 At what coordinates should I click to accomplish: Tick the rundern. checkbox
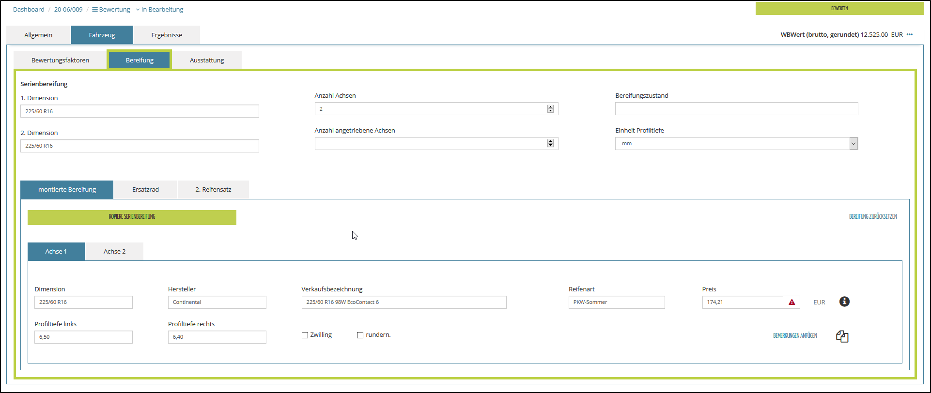tap(360, 335)
